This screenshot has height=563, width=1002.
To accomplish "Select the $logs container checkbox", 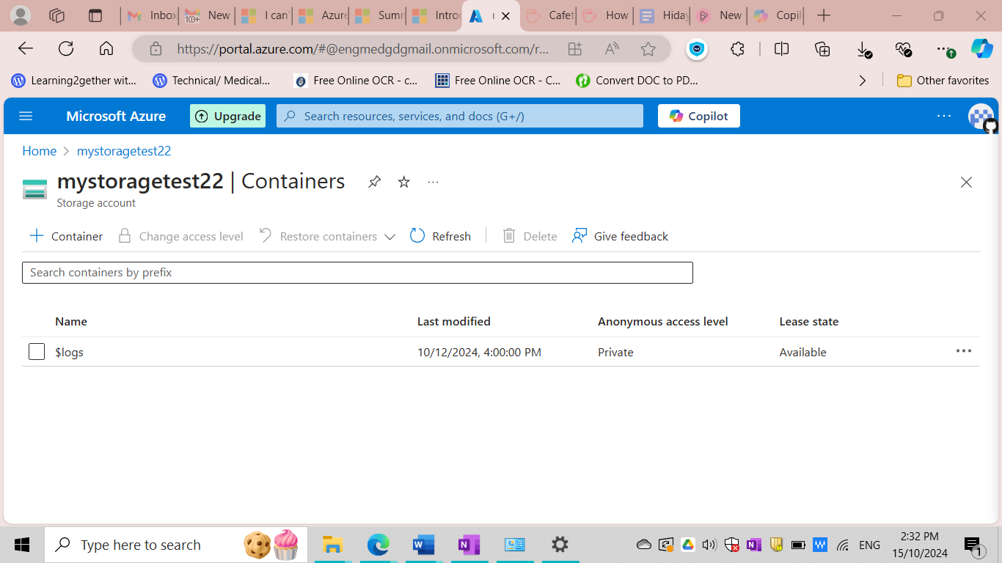I will coord(36,351).
